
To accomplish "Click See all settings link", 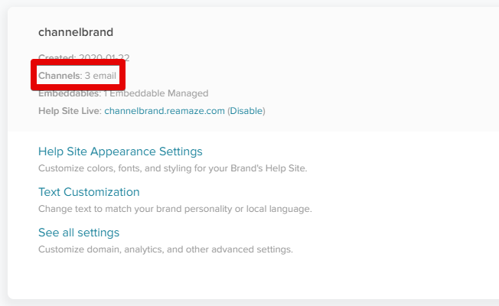I will click(79, 233).
